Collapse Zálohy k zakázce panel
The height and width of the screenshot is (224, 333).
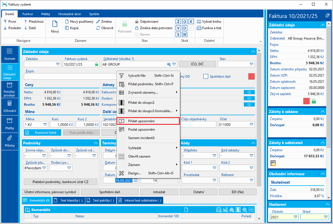323,112
